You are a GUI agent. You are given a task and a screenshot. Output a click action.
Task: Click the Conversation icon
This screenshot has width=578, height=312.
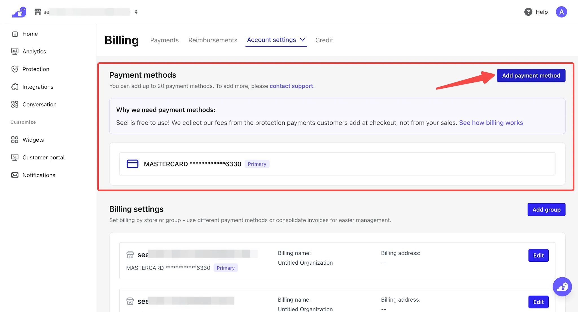(x=15, y=104)
